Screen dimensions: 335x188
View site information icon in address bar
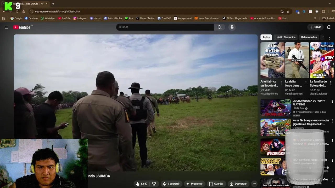coord(31,11)
